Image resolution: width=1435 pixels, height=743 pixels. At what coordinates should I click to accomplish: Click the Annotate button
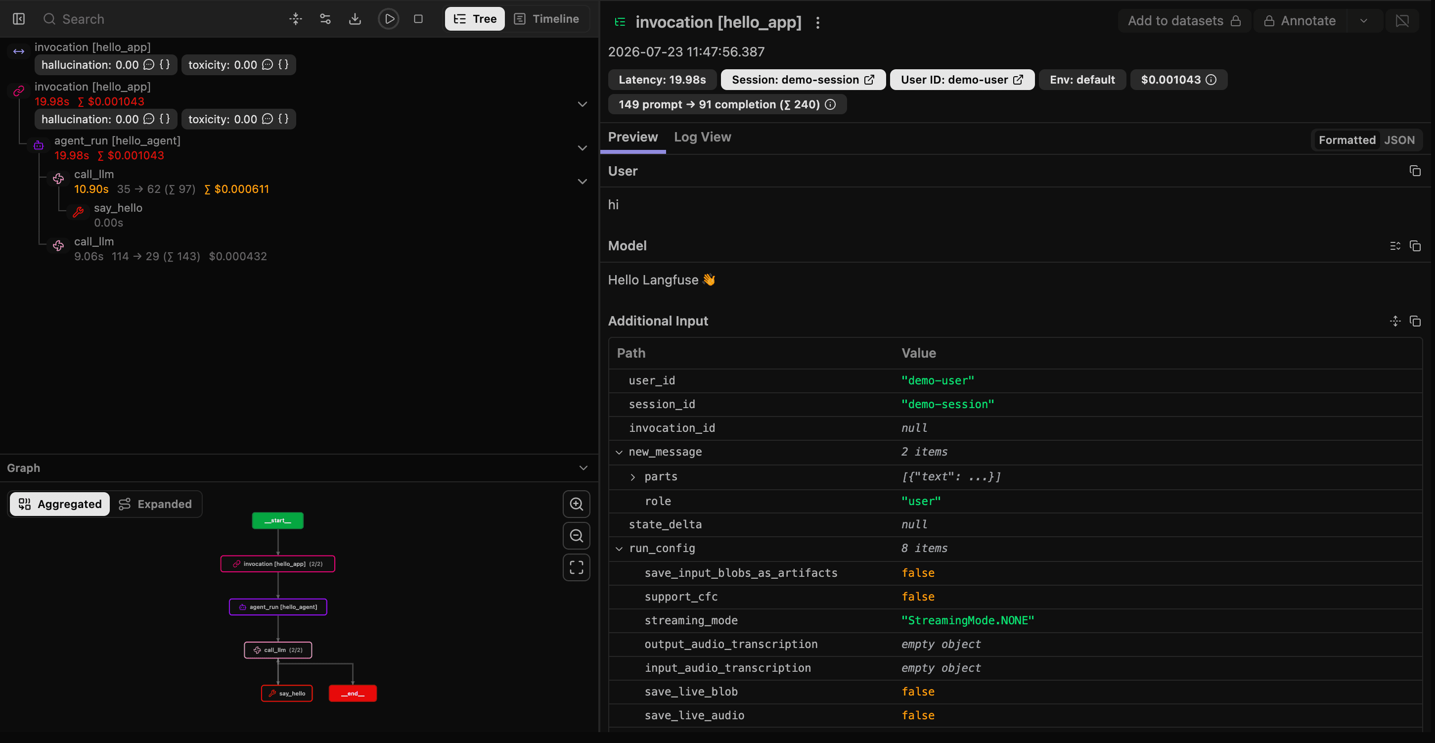[x=1300, y=21]
